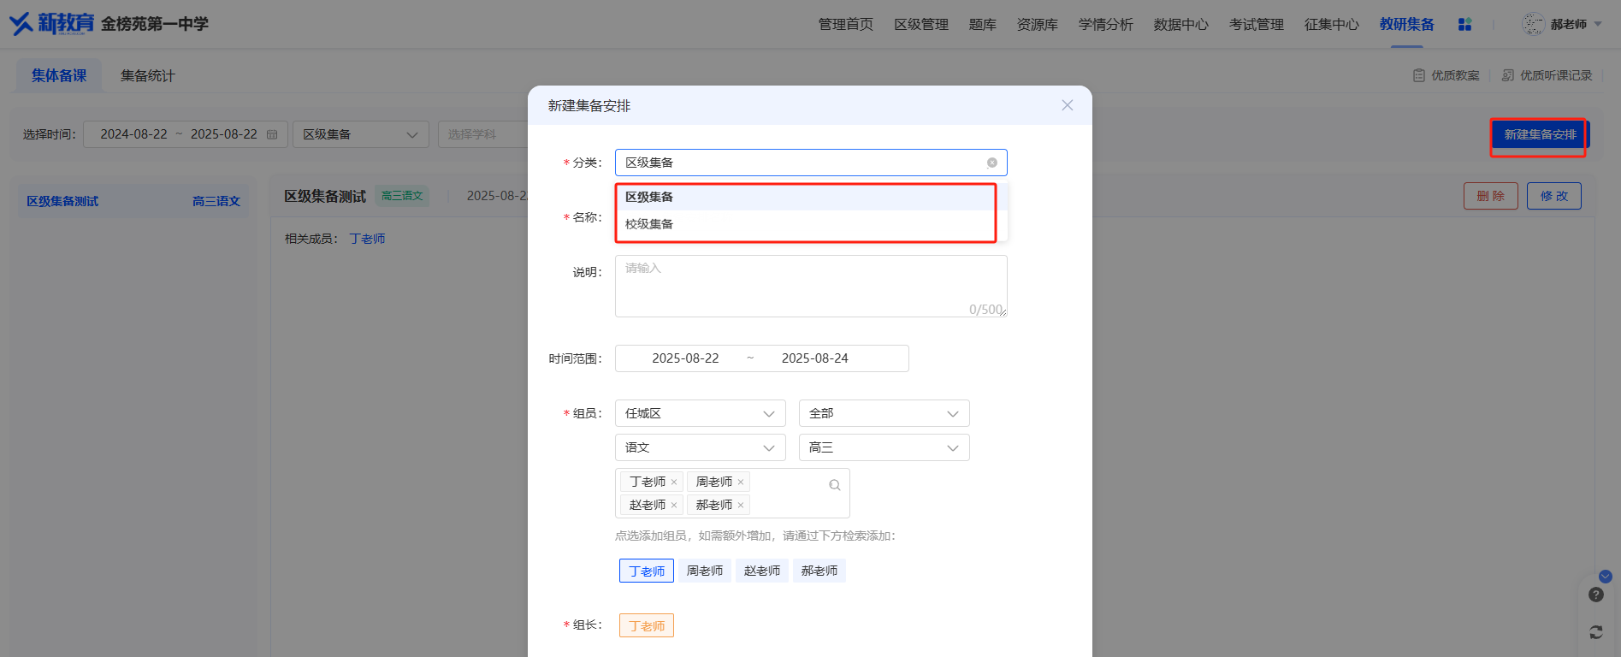Click the 高三语文 green tag

pos(402,196)
